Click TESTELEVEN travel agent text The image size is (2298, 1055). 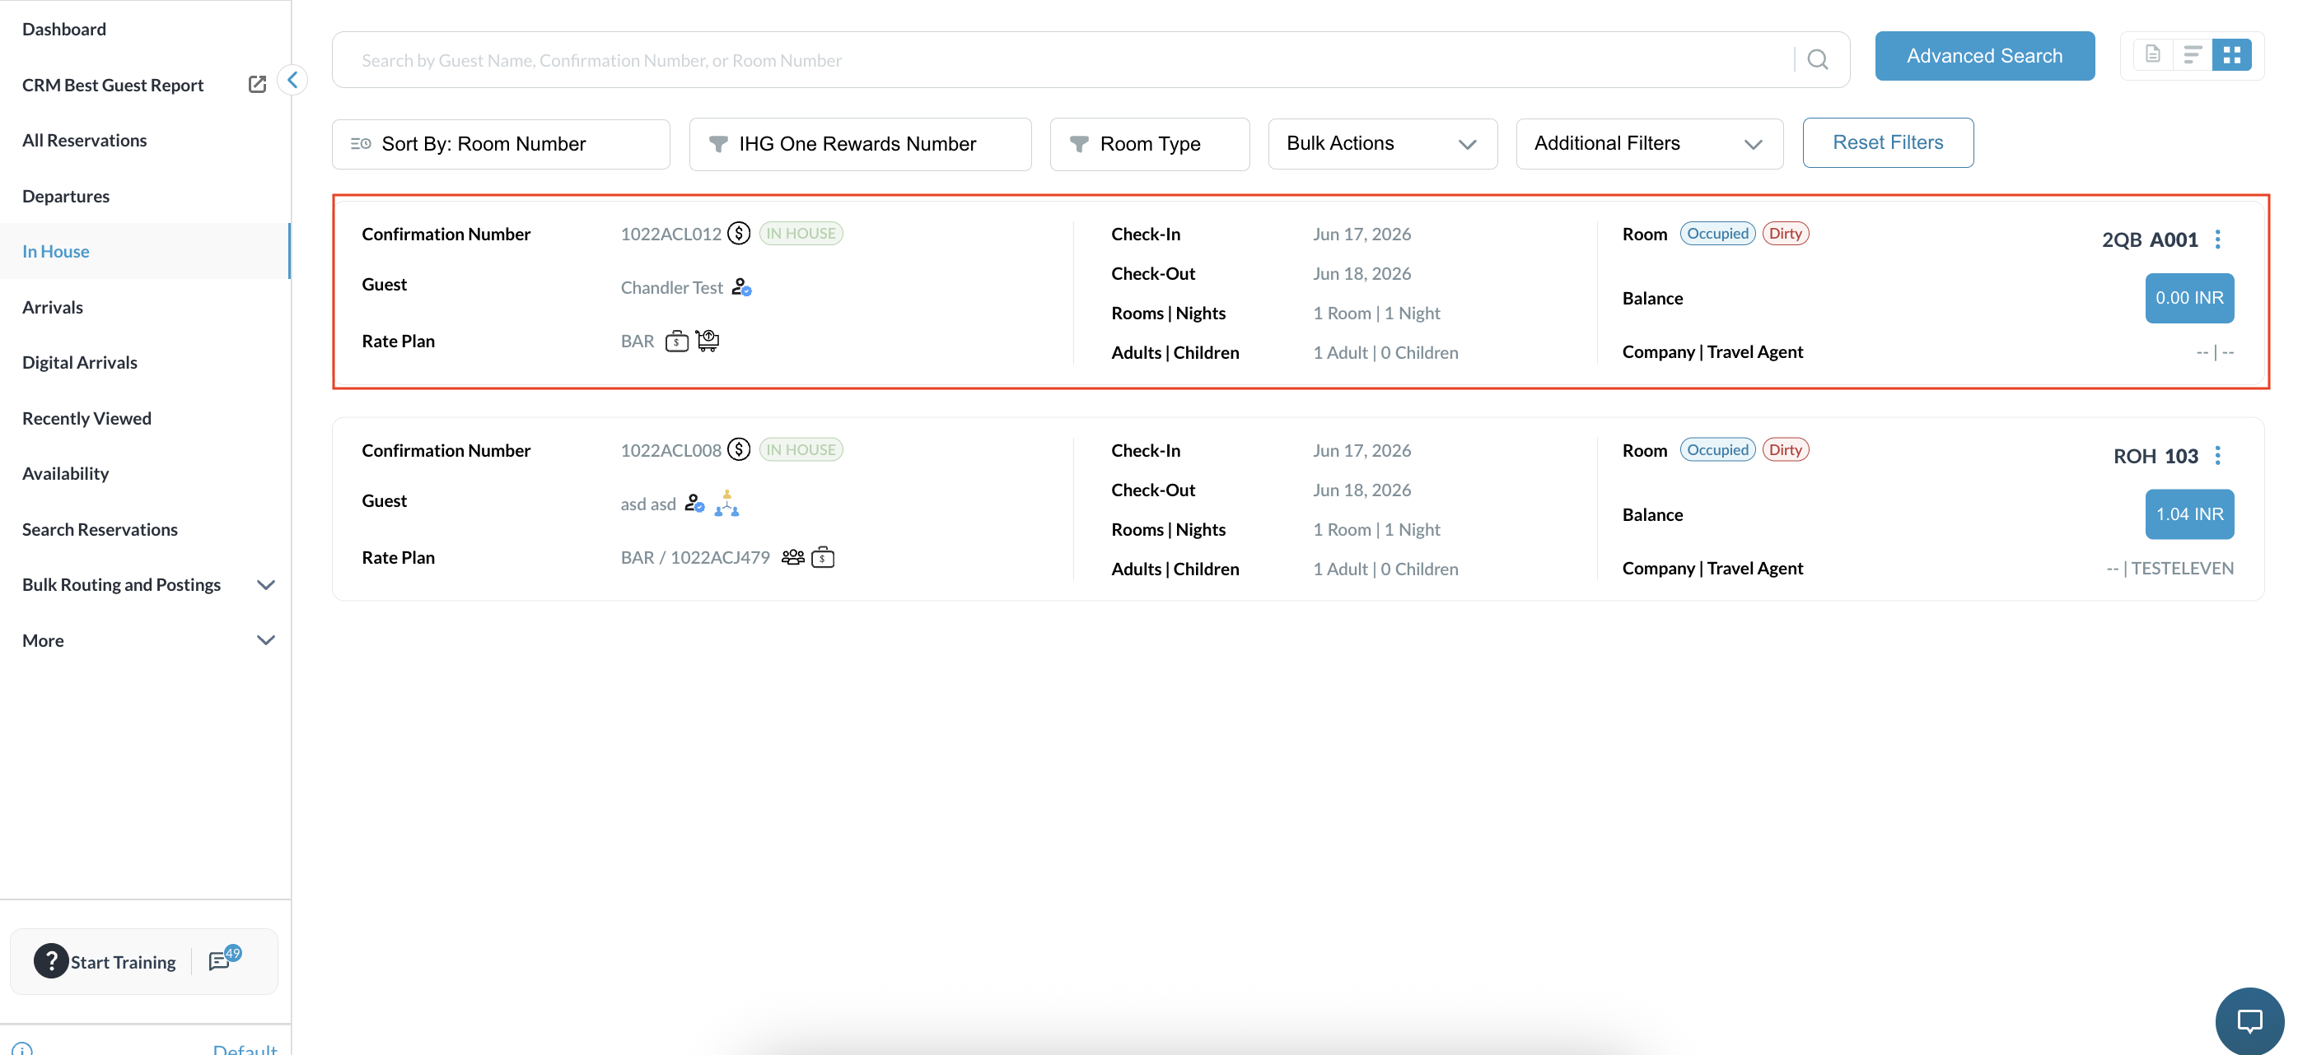point(2182,569)
